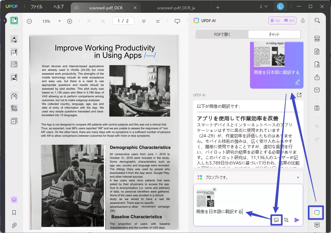Select the チャット tab

point(274,34)
